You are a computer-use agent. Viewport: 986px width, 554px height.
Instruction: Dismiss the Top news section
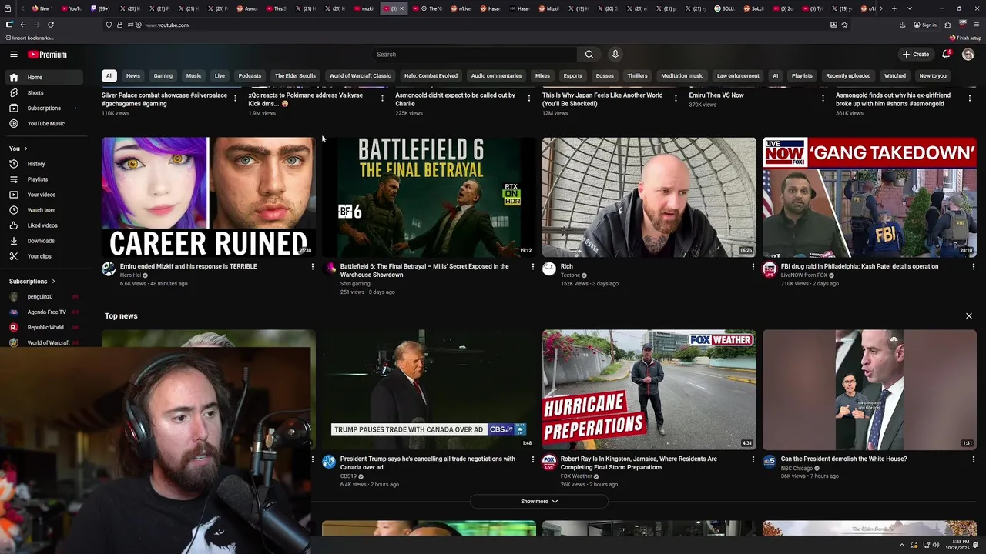(969, 316)
